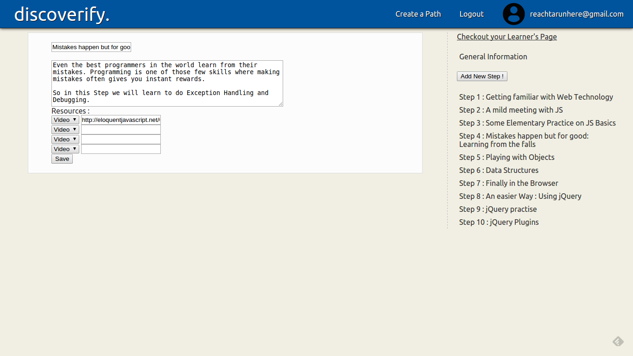
Task: Open Step 2 : A mild meeting with JS
Action: tap(511, 110)
